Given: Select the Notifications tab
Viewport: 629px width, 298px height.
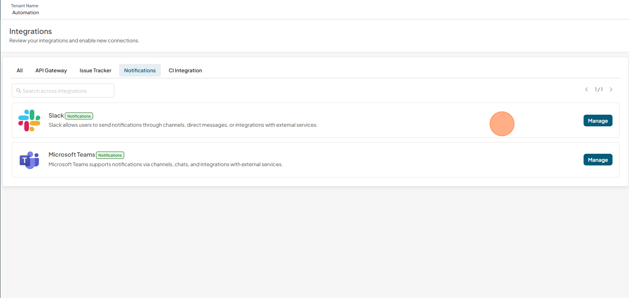Looking at the screenshot, I should 140,70.
